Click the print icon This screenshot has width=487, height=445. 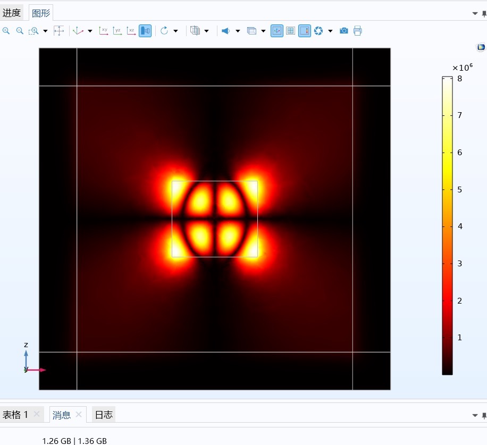click(x=357, y=31)
